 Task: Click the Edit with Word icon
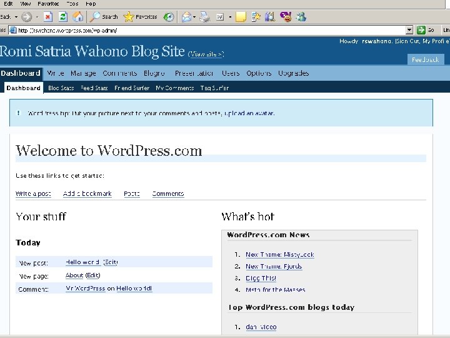220,18
